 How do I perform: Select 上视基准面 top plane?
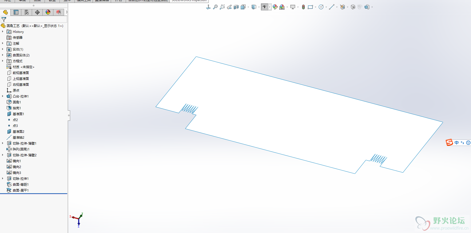coord(18,79)
